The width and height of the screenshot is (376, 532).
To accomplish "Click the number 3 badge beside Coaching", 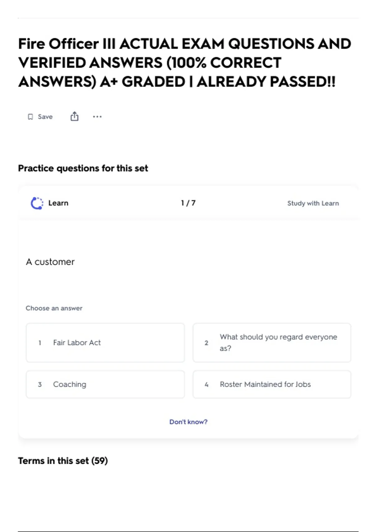I will (40, 385).
